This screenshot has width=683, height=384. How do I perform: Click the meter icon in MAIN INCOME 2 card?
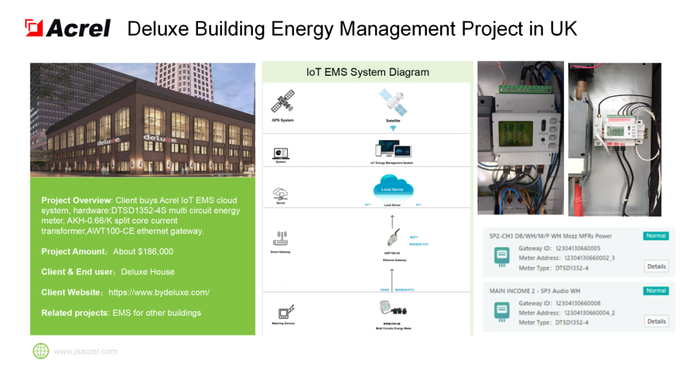point(501,312)
